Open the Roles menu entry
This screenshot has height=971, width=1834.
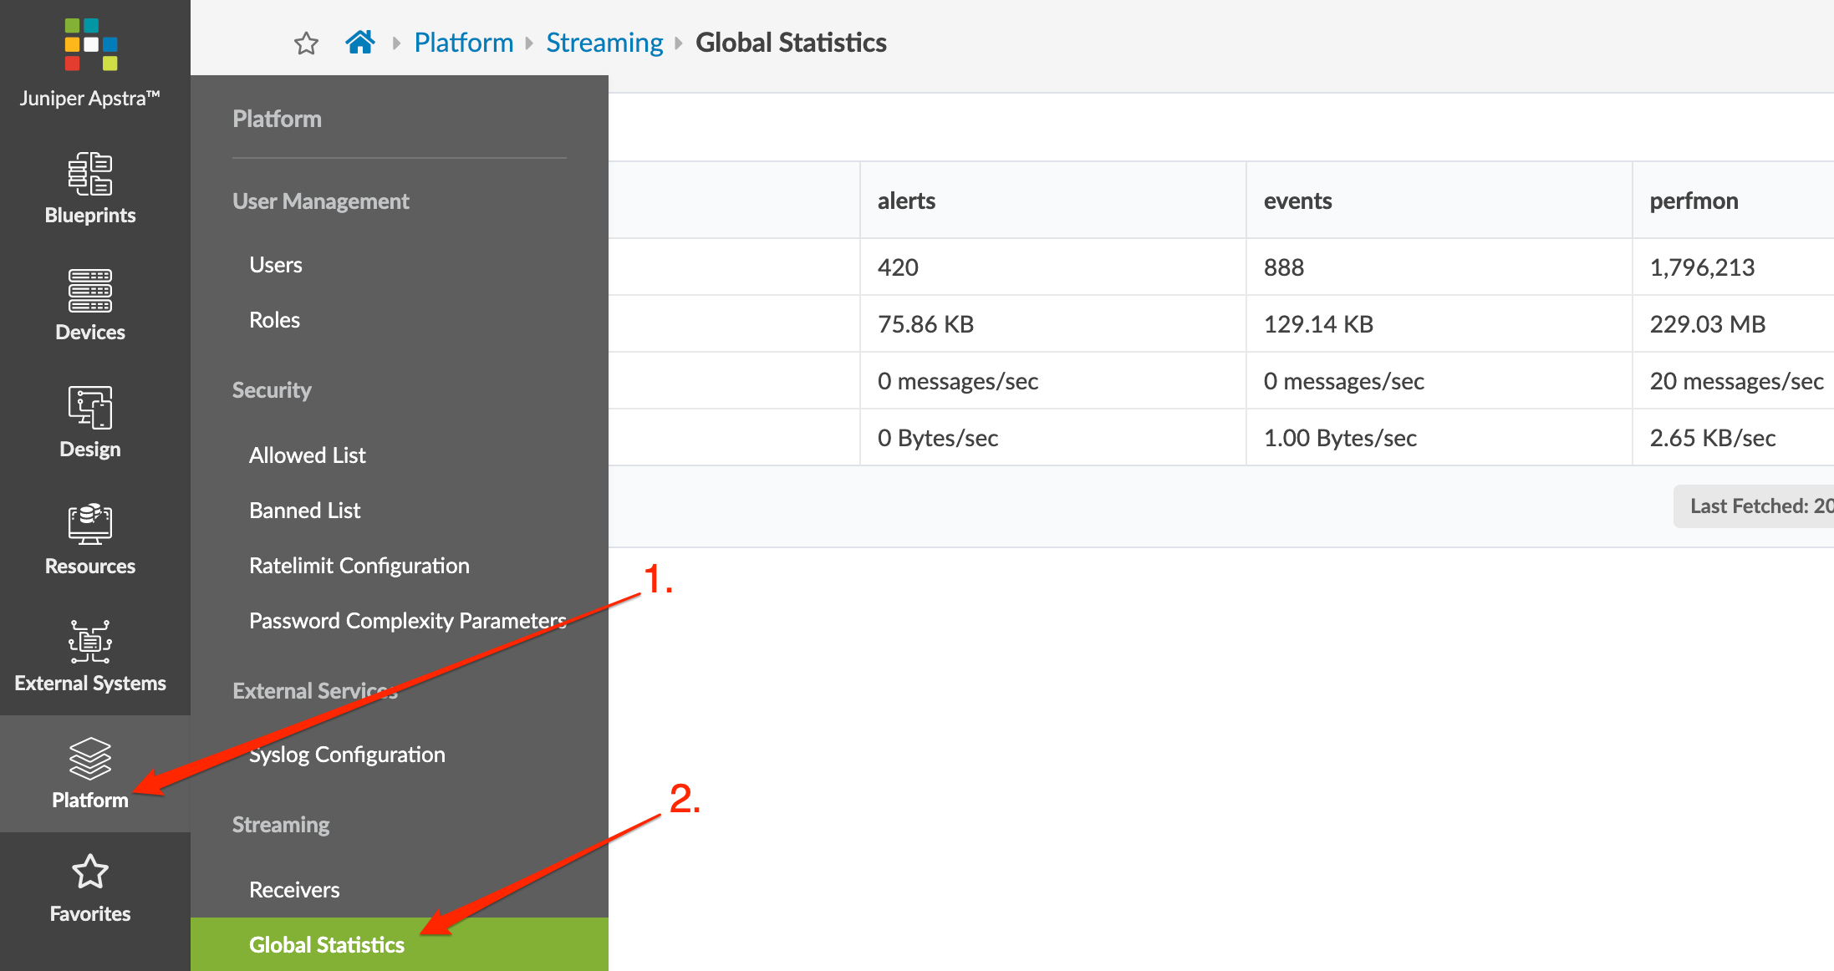274,320
